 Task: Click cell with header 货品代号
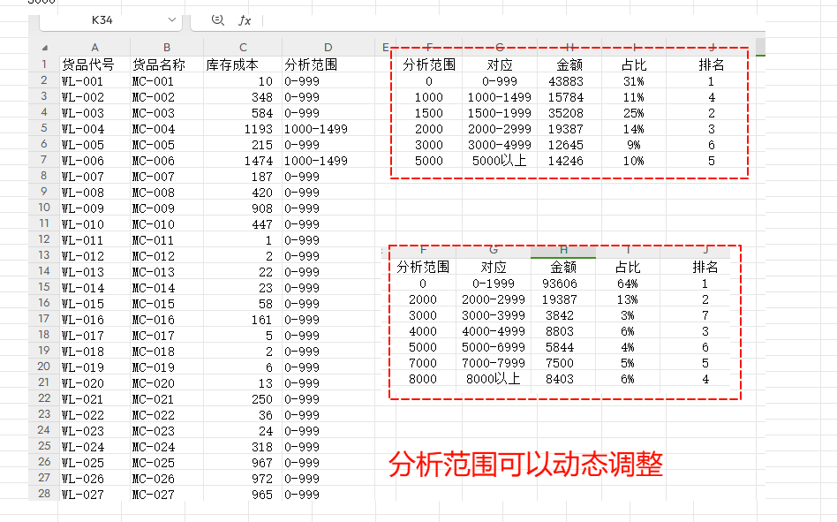click(x=88, y=65)
